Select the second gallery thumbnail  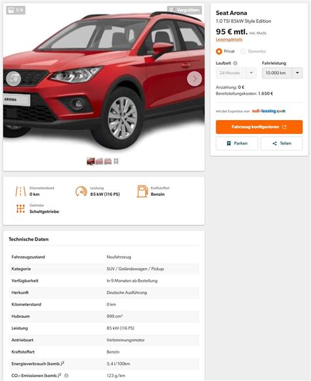[99, 162]
